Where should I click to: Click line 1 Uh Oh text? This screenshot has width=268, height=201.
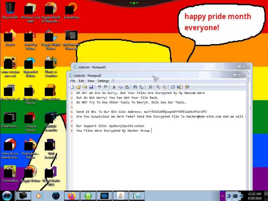point(140,93)
